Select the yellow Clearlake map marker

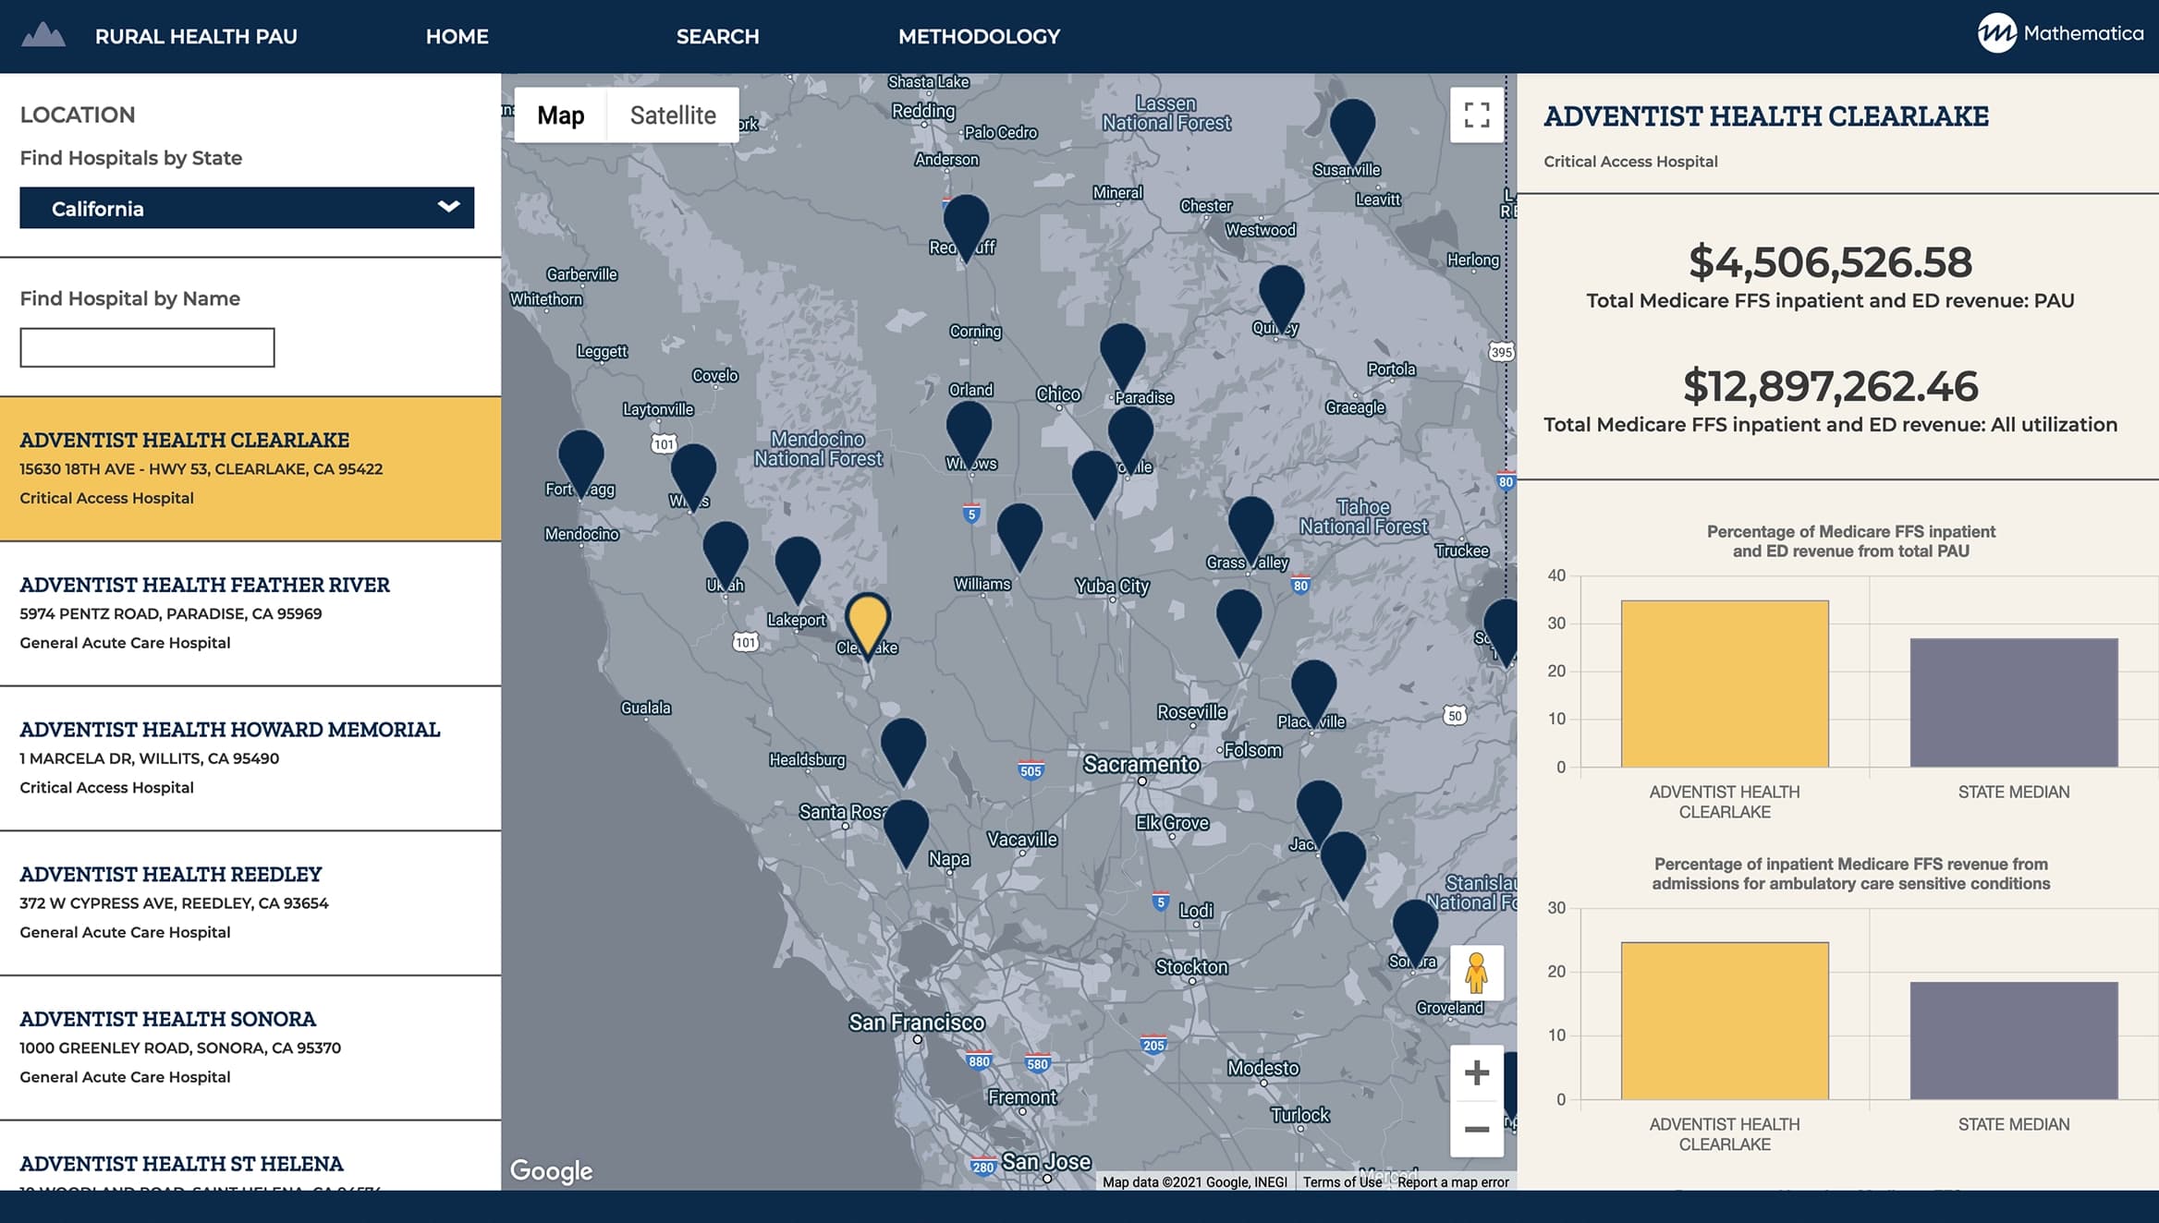(868, 623)
